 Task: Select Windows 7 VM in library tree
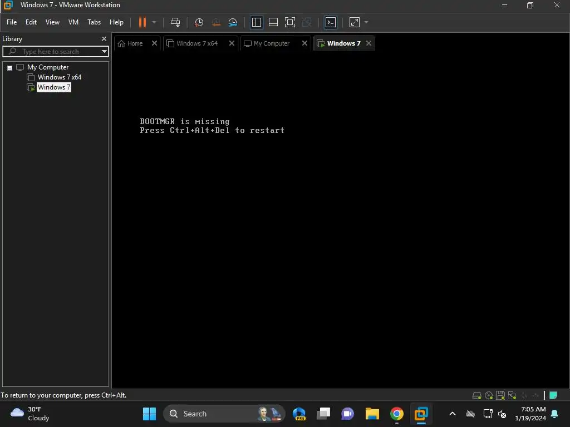pyautogui.click(x=54, y=87)
